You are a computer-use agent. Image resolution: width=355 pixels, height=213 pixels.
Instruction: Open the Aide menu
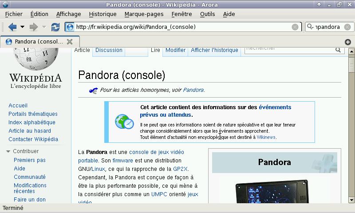click(229, 14)
